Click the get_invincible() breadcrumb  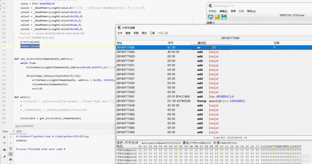click(24, 126)
